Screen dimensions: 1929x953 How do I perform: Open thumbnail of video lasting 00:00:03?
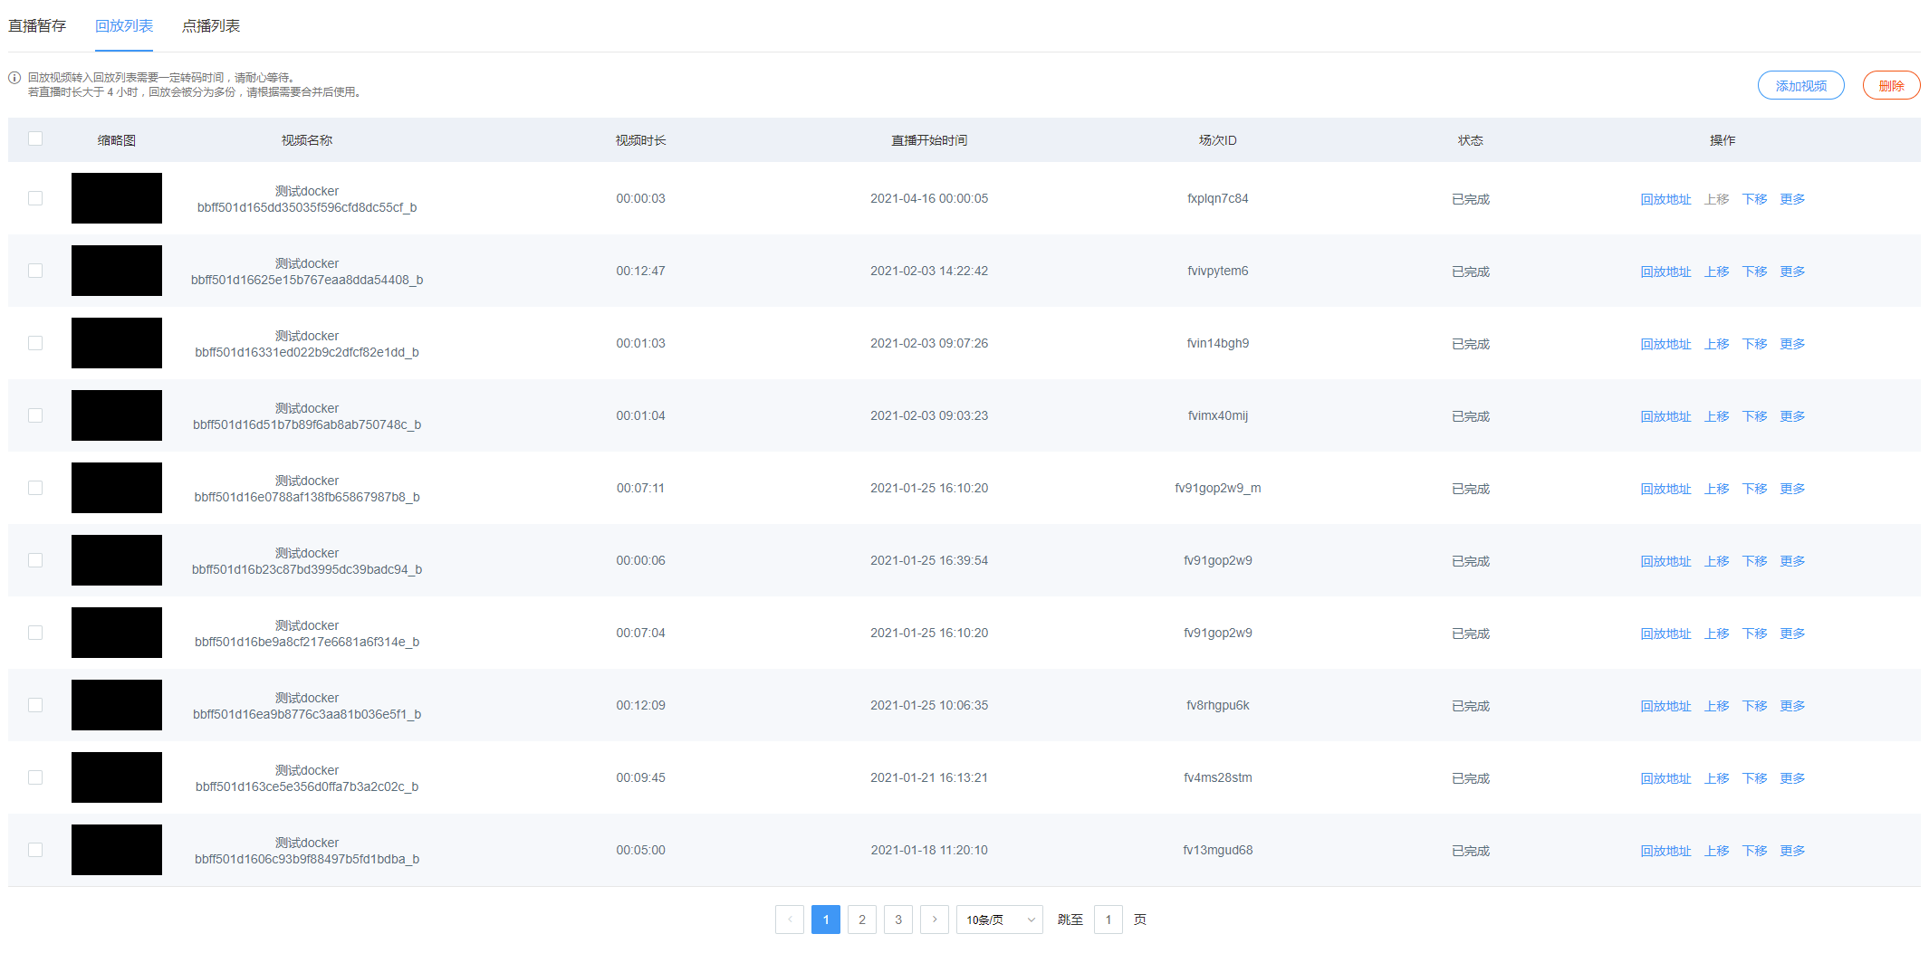point(117,198)
